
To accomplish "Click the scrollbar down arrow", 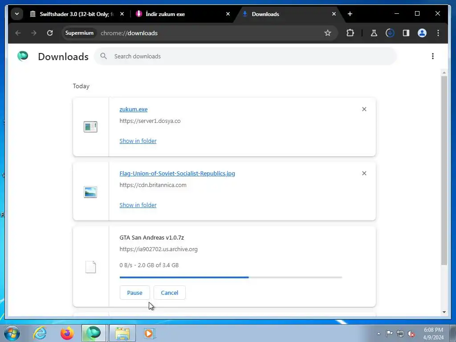I will 444,312.
